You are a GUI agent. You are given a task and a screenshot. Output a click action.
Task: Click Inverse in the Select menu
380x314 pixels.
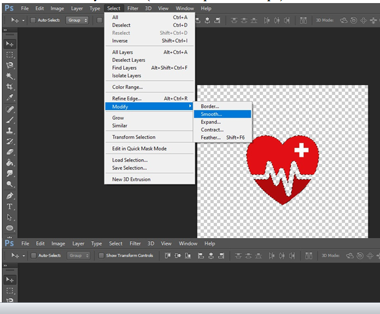[x=120, y=41]
